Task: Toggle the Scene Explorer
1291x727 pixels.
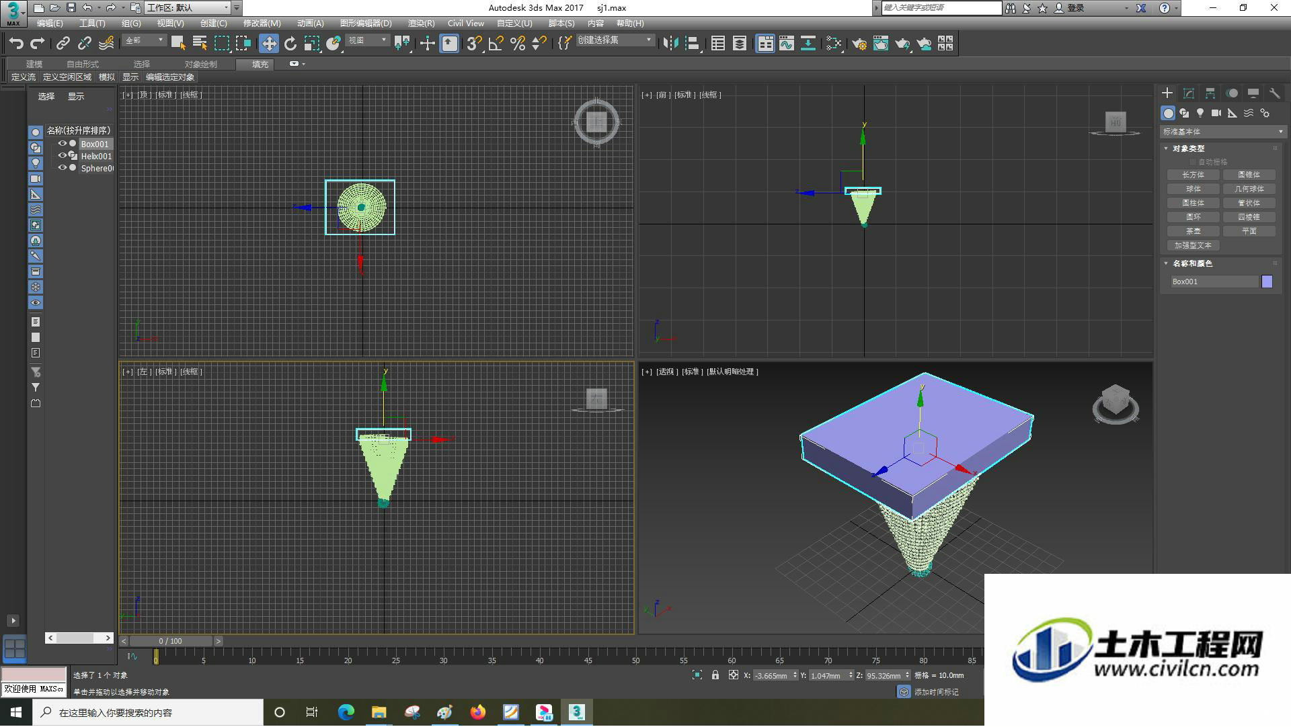Action: [x=718, y=44]
